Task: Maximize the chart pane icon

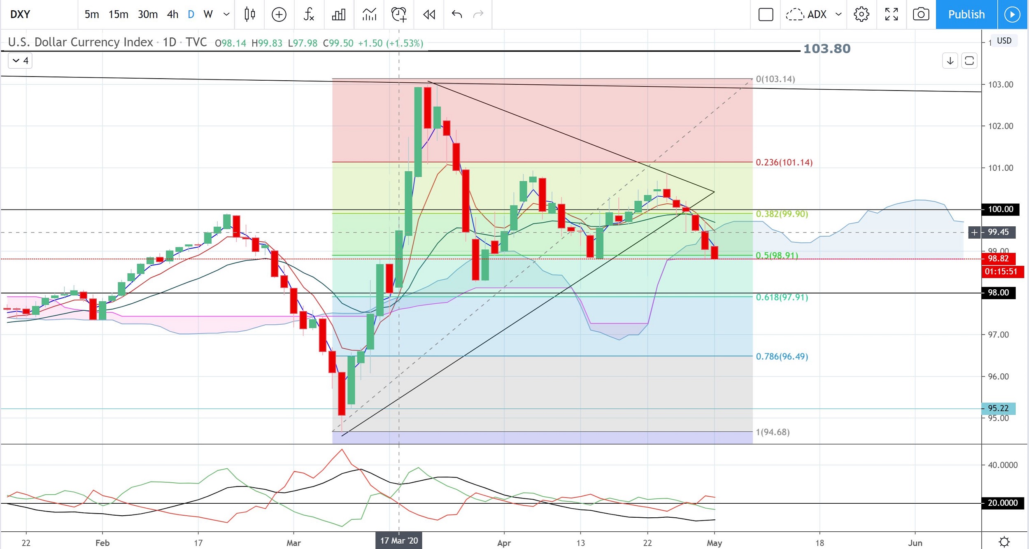Action: (969, 61)
